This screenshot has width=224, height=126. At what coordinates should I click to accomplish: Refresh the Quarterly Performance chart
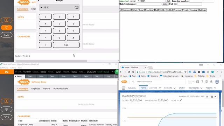click(207, 97)
